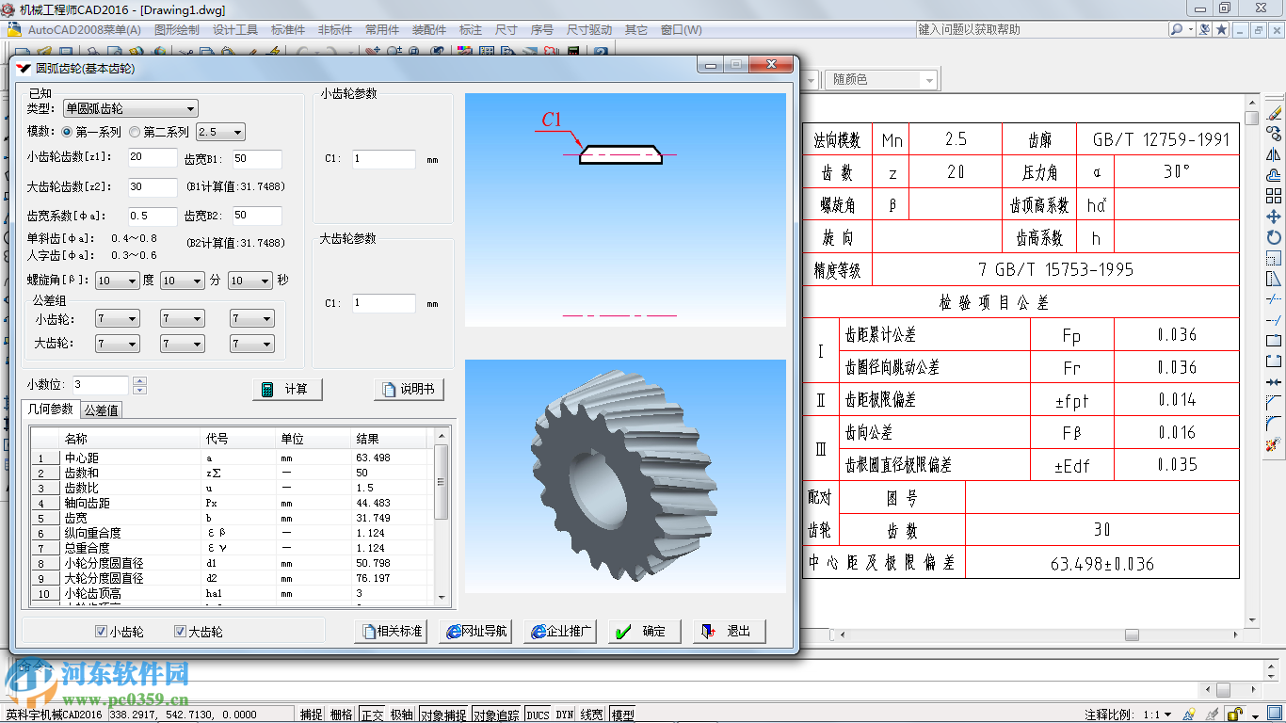Click the 计算 button

click(287, 390)
